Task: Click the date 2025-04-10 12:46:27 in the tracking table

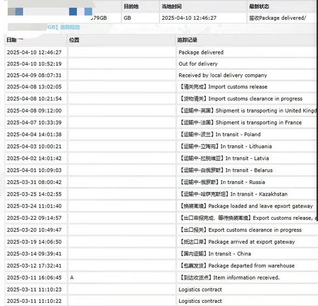Action: (x=34, y=52)
